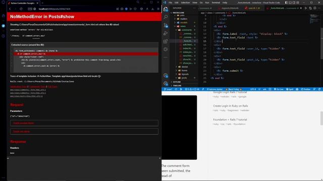Viewport: 323px width, 181px height.
Task: Open the Search view in VS Code
Action: tap(166, 17)
